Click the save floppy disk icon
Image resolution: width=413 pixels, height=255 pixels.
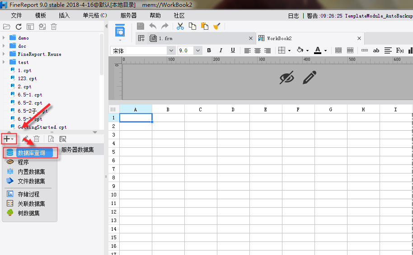[141, 26]
